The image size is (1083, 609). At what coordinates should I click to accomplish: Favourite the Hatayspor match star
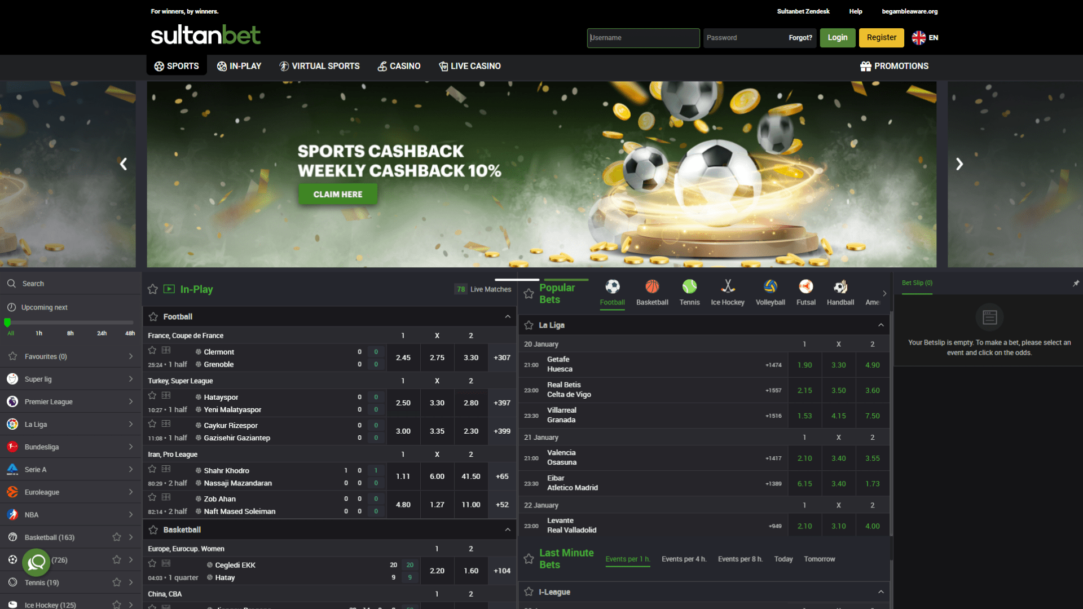pyautogui.click(x=152, y=395)
